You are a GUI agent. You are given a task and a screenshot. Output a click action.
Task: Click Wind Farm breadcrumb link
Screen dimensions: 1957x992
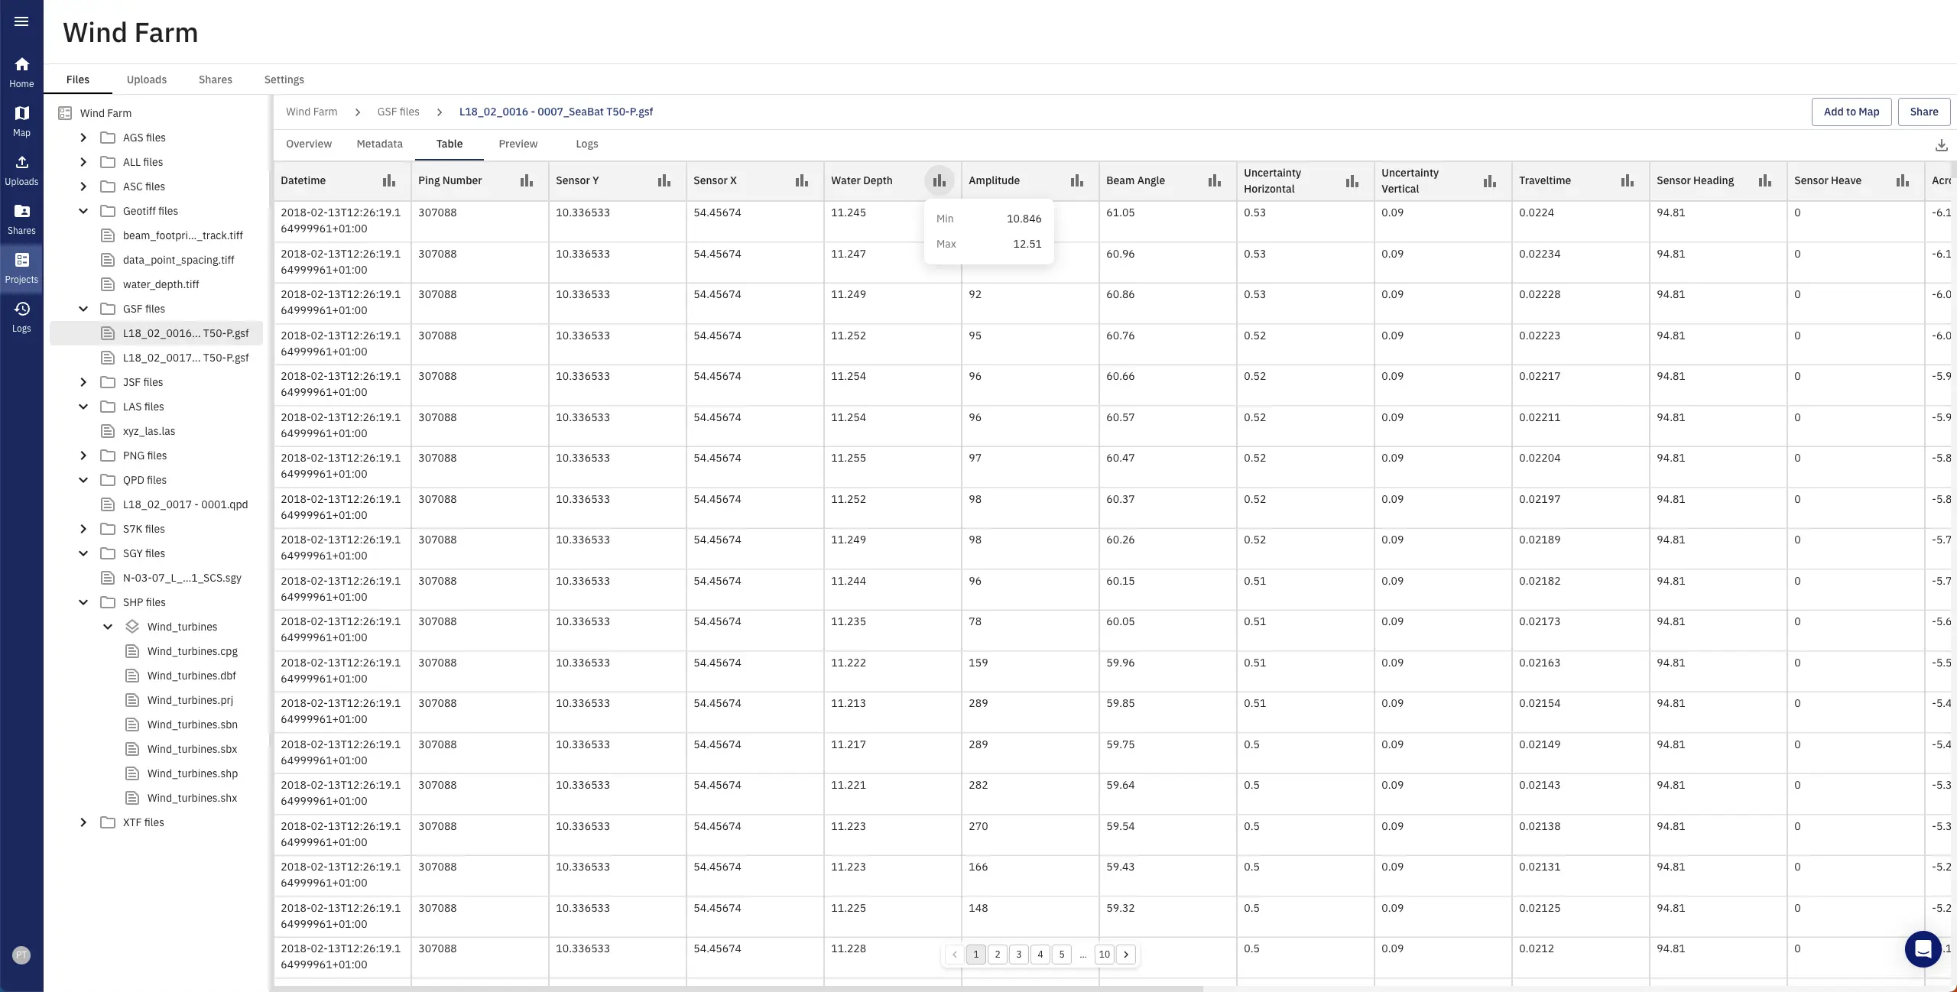pyautogui.click(x=312, y=112)
